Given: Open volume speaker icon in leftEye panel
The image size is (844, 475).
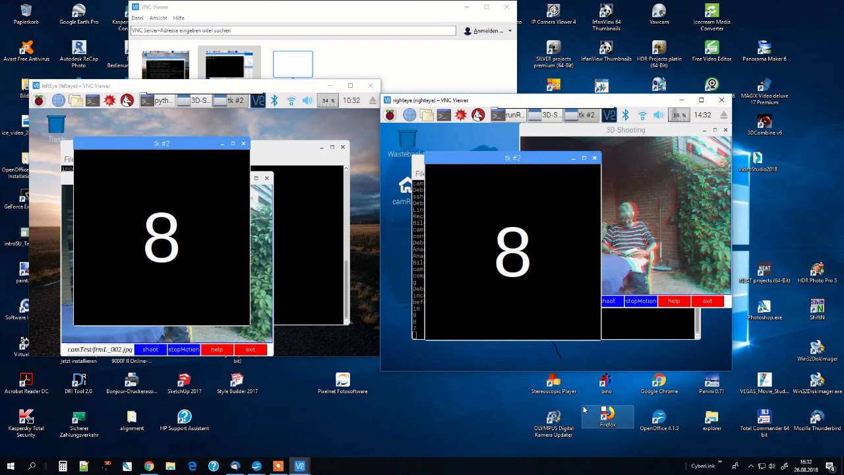Looking at the screenshot, I should [307, 100].
